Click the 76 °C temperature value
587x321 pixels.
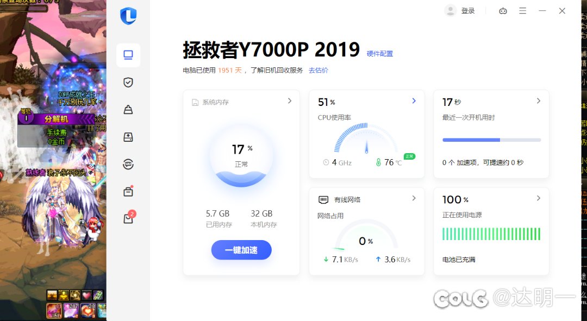(393, 162)
